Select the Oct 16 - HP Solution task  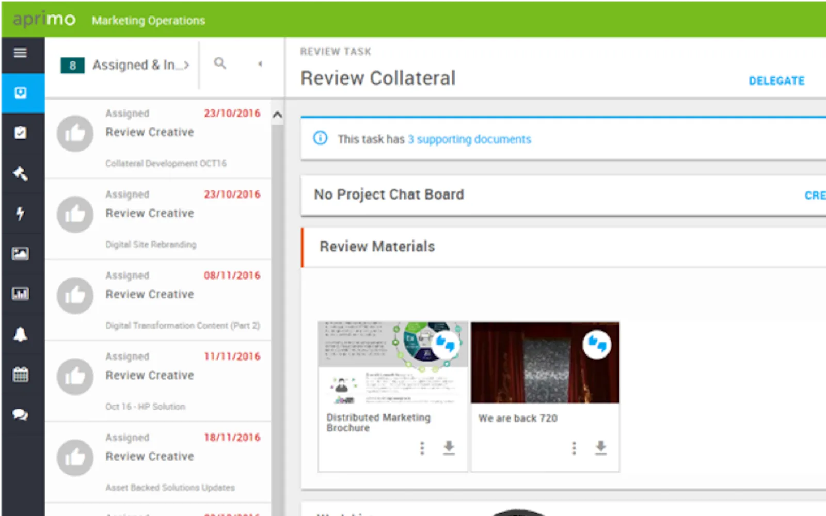(x=158, y=381)
